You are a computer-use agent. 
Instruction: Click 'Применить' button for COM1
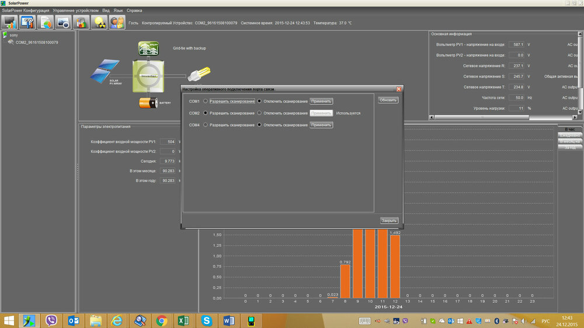(321, 101)
